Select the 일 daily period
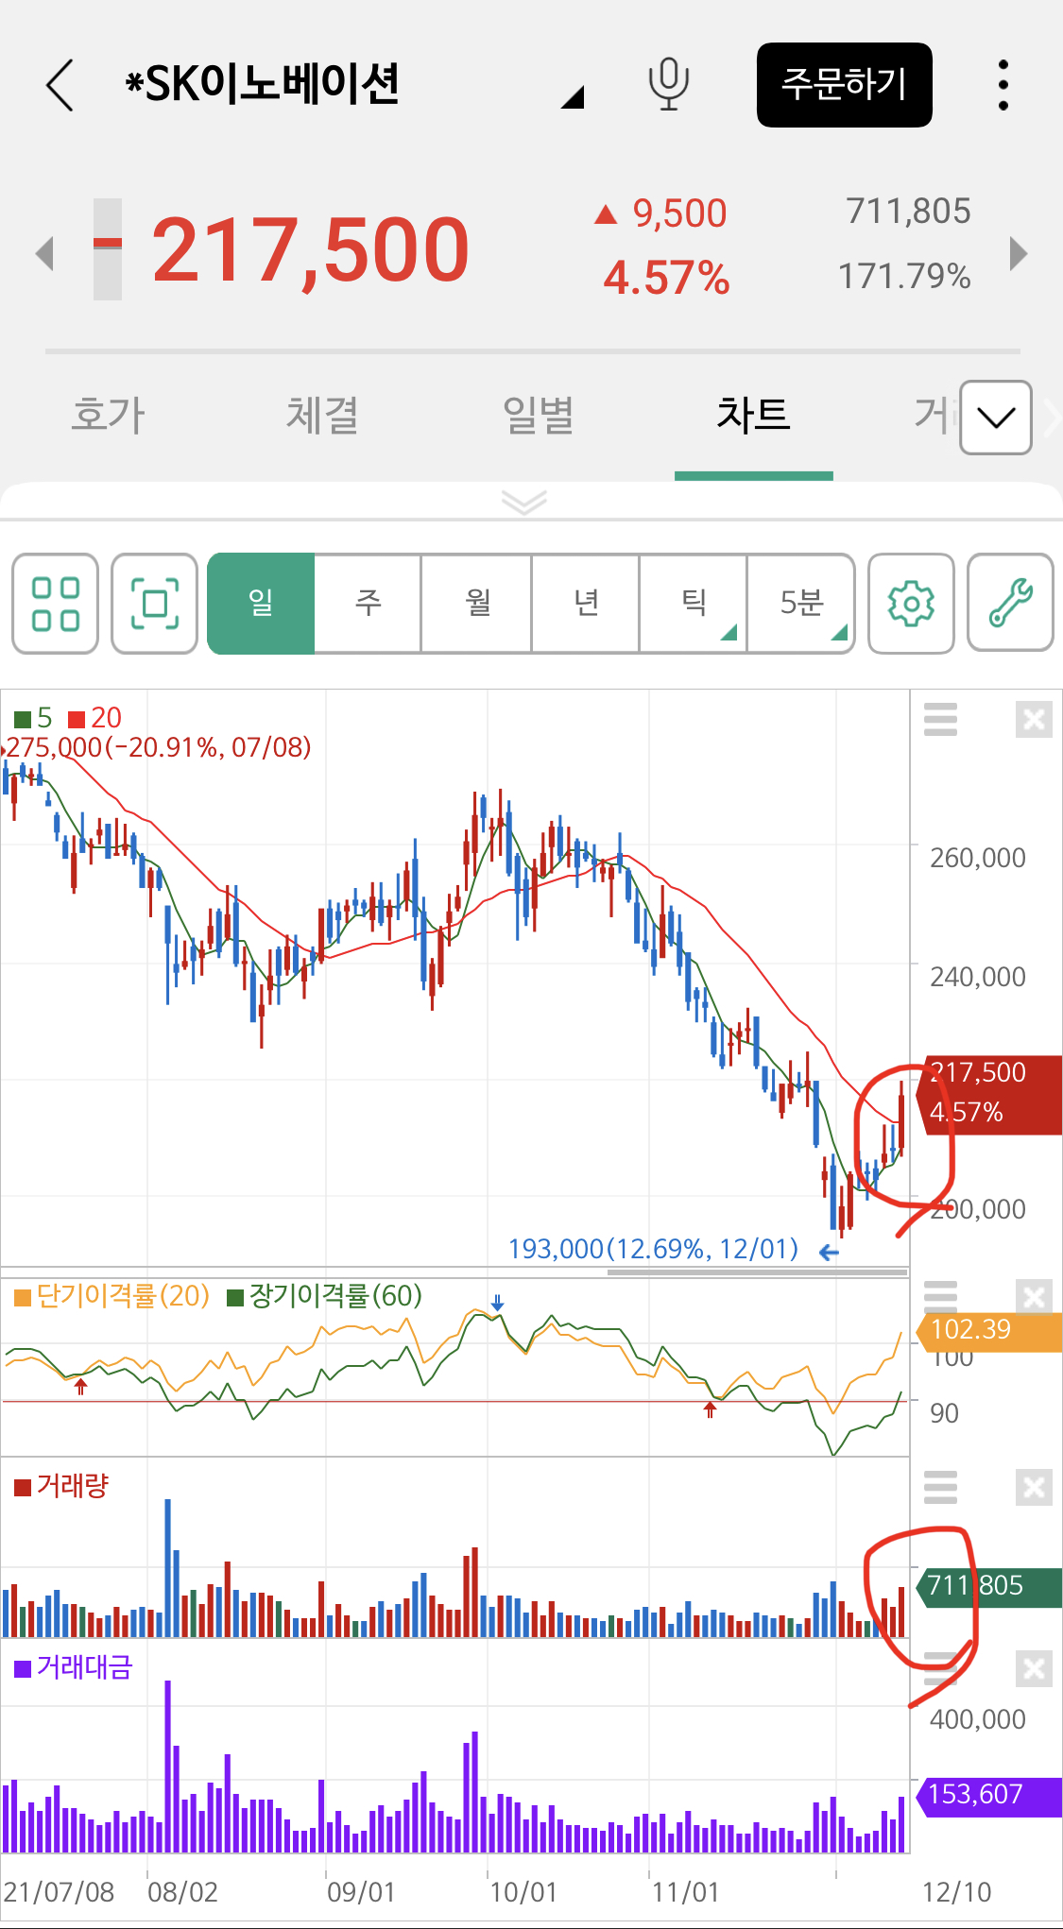Screen dimensions: 1063x1929 coord(261,604)
